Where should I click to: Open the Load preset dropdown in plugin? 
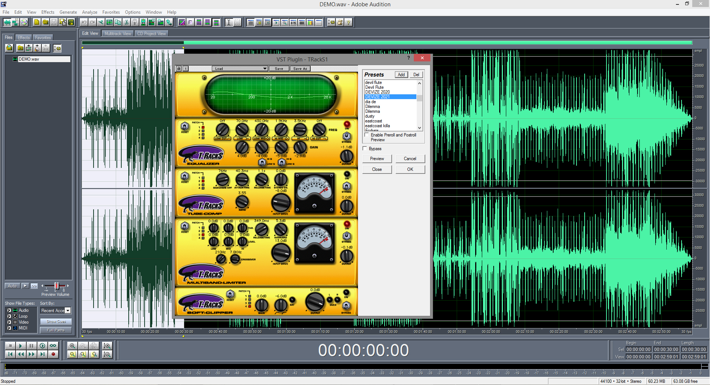(240, 68)
